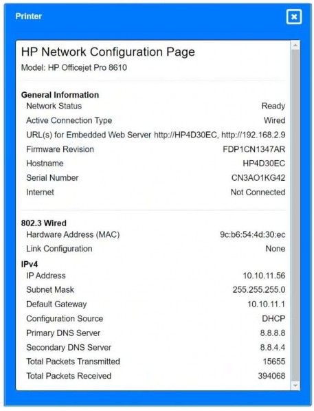Select the Firmware Revision value FDP1CN1347AR
The width and height of the screenshot is (314, 411).
254,149
